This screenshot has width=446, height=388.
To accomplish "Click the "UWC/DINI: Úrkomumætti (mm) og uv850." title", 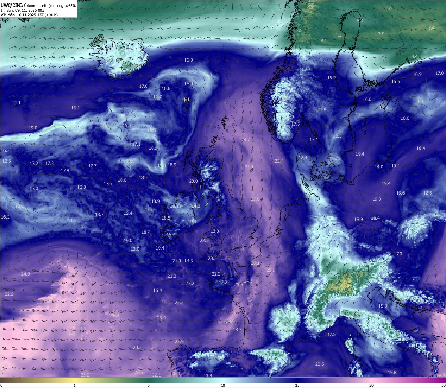I will (38, 6).
